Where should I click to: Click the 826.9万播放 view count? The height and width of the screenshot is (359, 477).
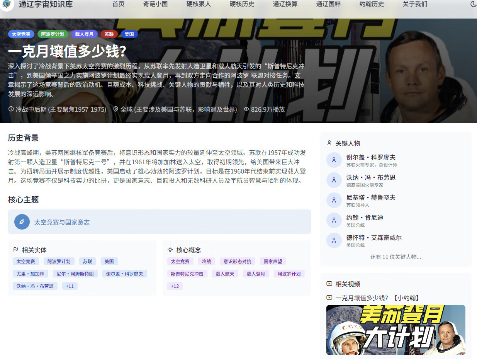pos(268,109)
